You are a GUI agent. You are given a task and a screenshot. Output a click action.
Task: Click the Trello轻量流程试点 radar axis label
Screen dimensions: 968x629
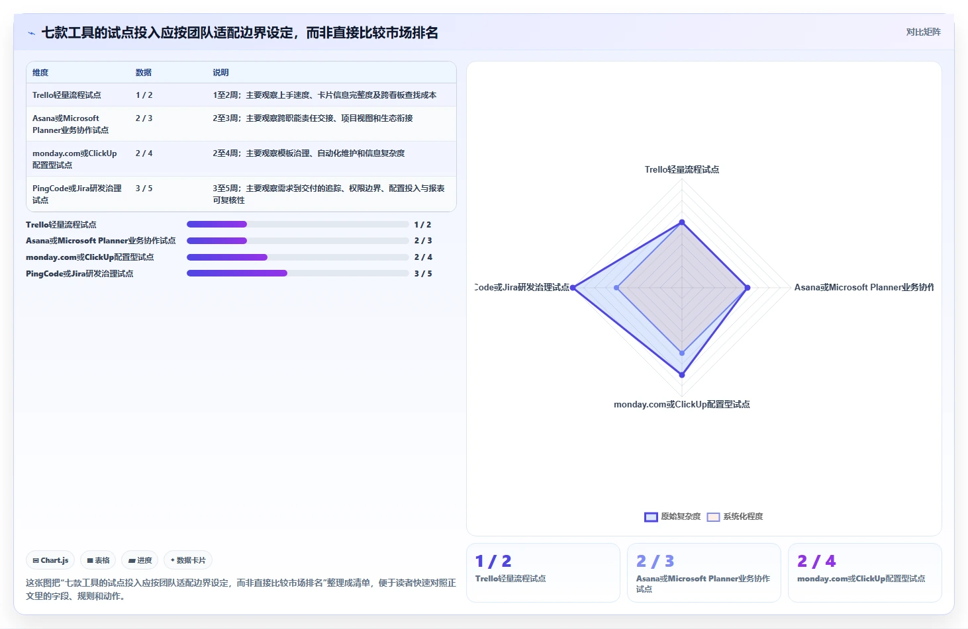pos(682,170)
